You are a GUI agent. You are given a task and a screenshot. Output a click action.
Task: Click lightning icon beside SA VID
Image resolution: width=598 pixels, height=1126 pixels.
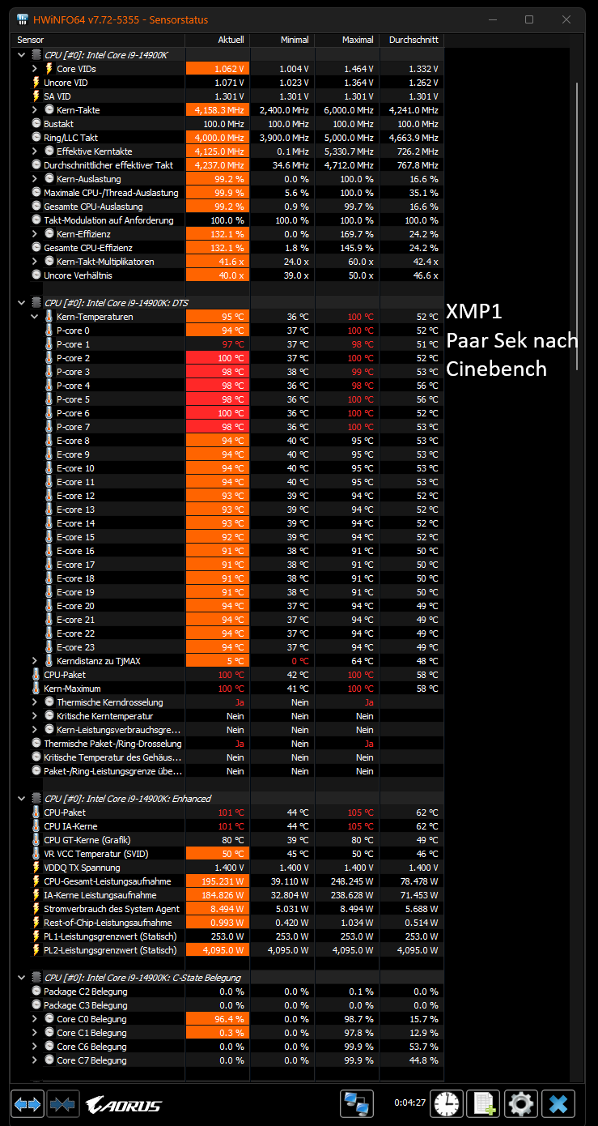click(x=36, y=96)
